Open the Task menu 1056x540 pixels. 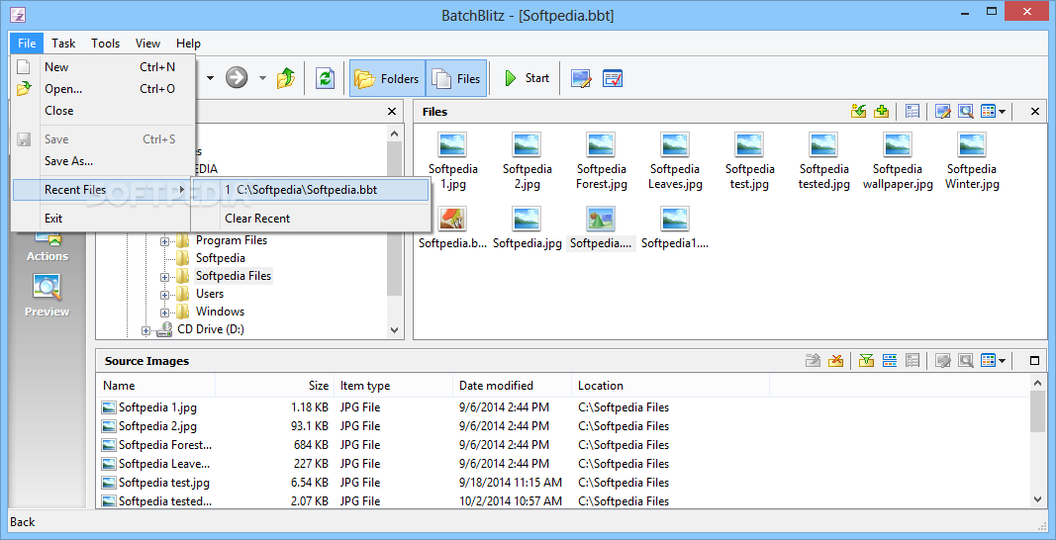point(63,44)
